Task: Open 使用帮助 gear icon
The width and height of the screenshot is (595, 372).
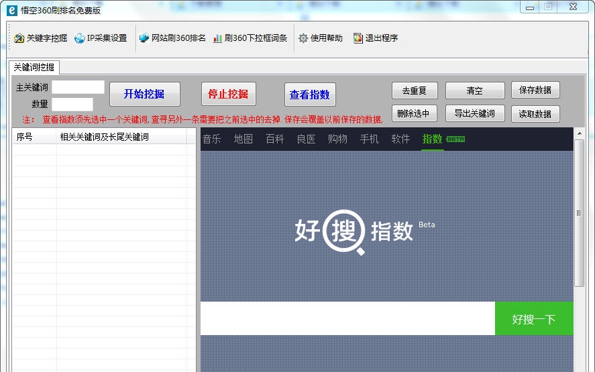Action: (303, 38)
